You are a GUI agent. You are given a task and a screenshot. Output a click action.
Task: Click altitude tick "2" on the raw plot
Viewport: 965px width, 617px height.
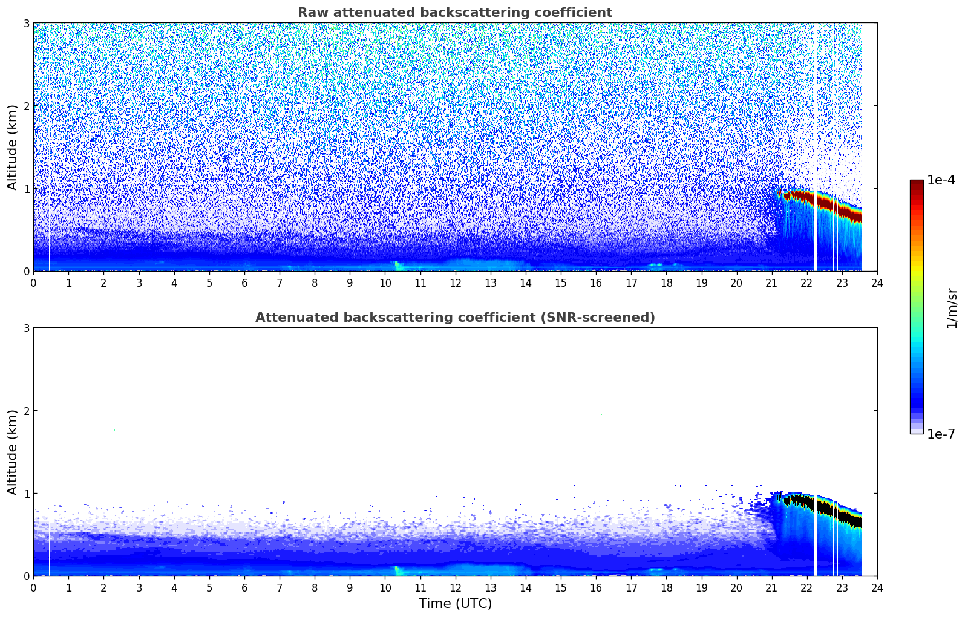pyautogui.click(x=27, y=106)
